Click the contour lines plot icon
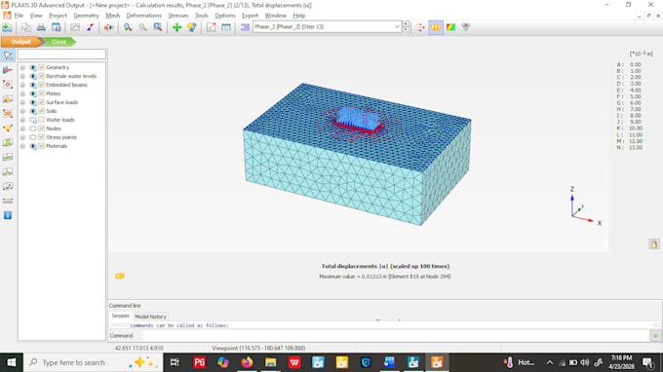This screenshot has width=663, height=372. pyautogui.click(x=436, y=27)
